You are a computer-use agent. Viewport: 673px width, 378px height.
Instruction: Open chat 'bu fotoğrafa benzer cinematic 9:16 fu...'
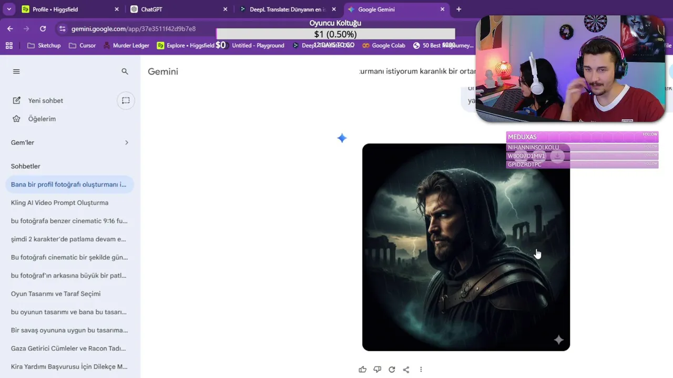click(69, 221)
